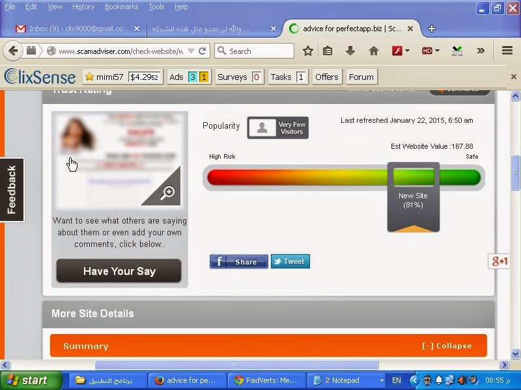Click the Have Your Say button
This screenshot has height=390, width=521.
pyautogui.click(x=119, y=271)
